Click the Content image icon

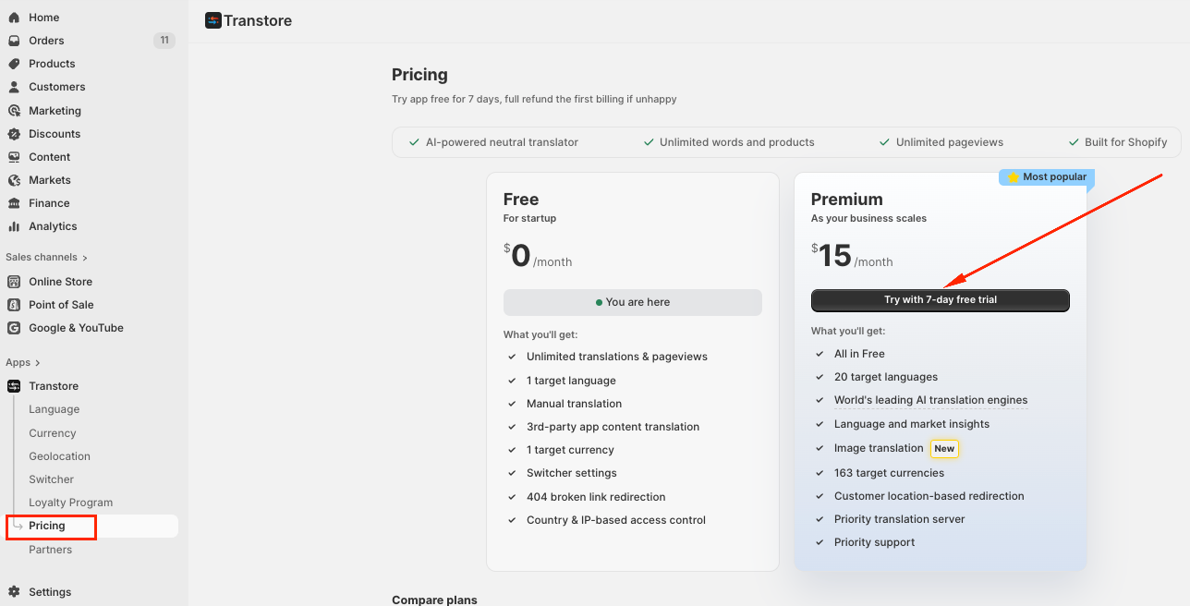coord(14,157)
